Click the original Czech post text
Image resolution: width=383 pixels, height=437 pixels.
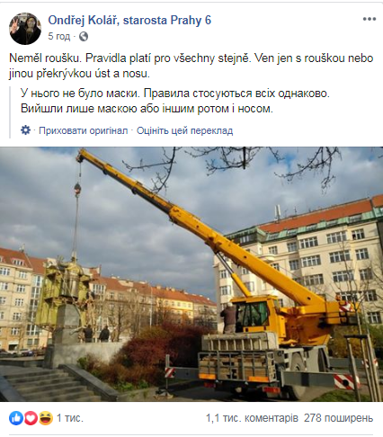(191, 66)
